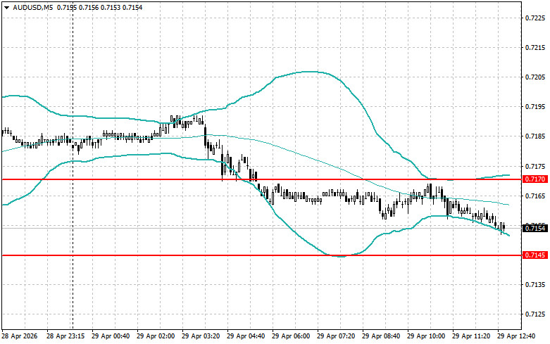The height and width of the screenshot is (344, 550).
Task: Click the 0.7215 price scale label
Action: tap(536, 48)
